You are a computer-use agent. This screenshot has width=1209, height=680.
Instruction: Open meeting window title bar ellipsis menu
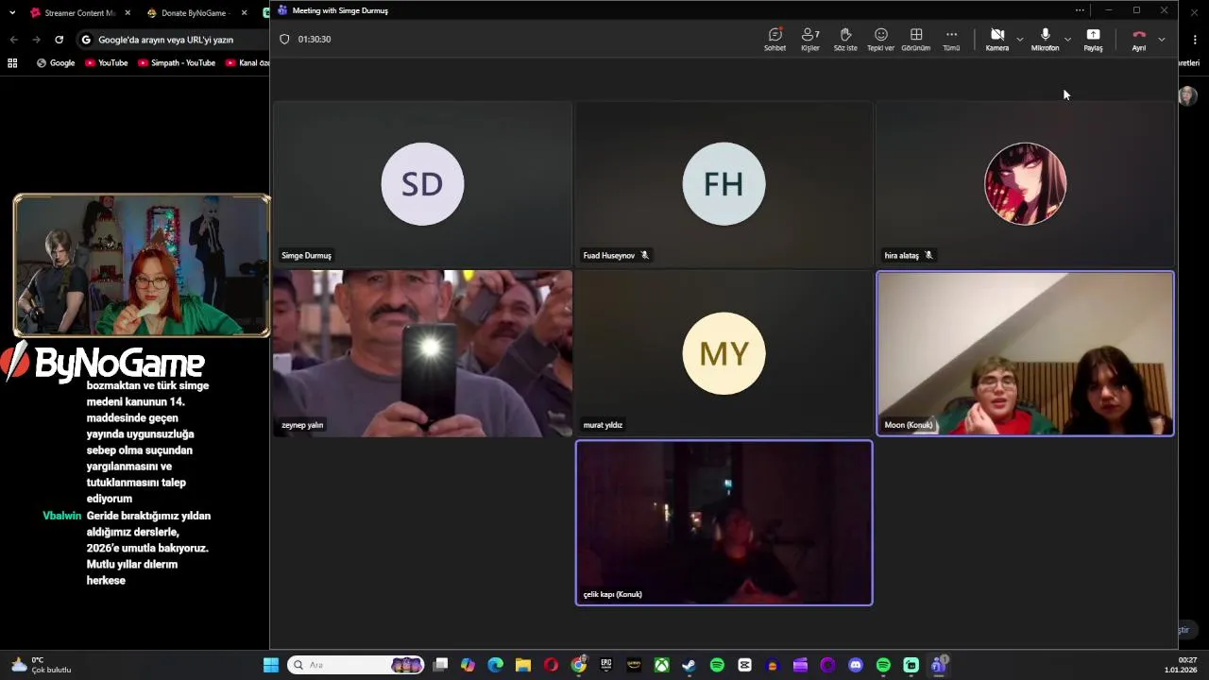[1080, 10]
